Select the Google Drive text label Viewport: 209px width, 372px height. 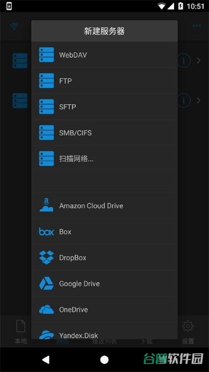(79, 284)
